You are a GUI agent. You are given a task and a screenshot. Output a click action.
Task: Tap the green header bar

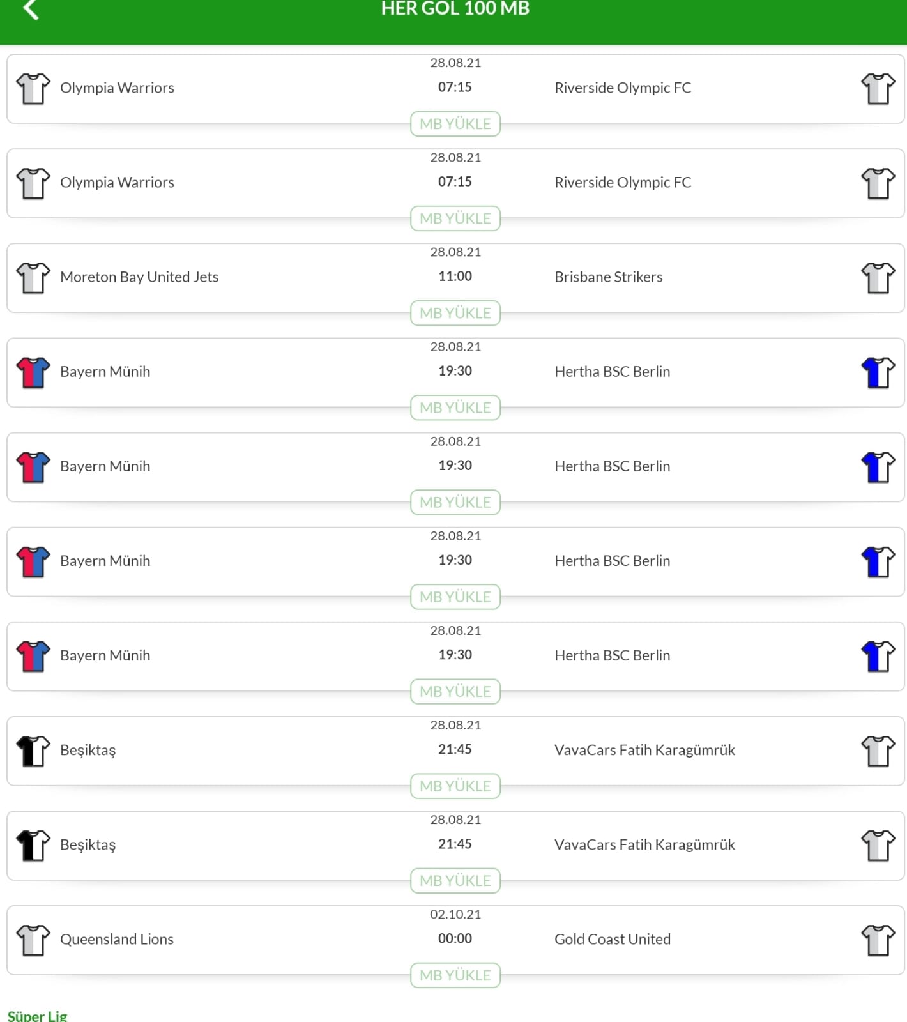[453, 22]
